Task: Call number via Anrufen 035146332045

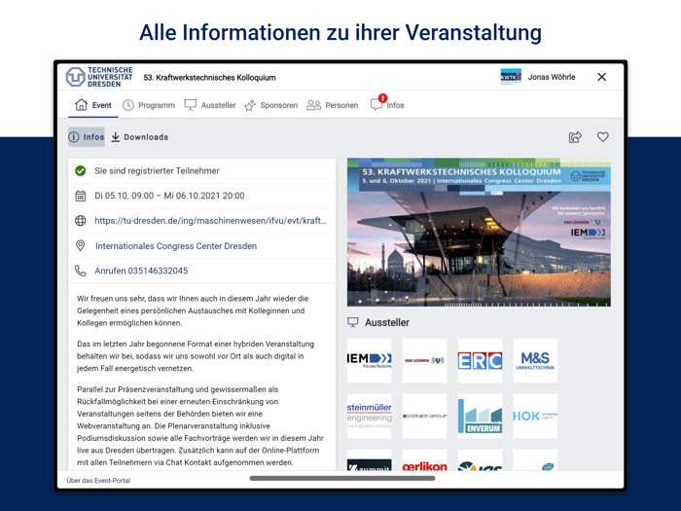Action: tap(141, 271)
